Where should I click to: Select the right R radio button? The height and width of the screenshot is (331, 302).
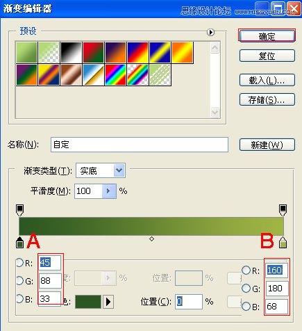tap(246, 270)
